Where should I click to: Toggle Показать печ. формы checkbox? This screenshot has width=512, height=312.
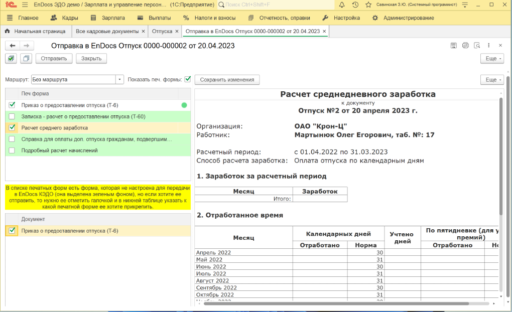187,79
